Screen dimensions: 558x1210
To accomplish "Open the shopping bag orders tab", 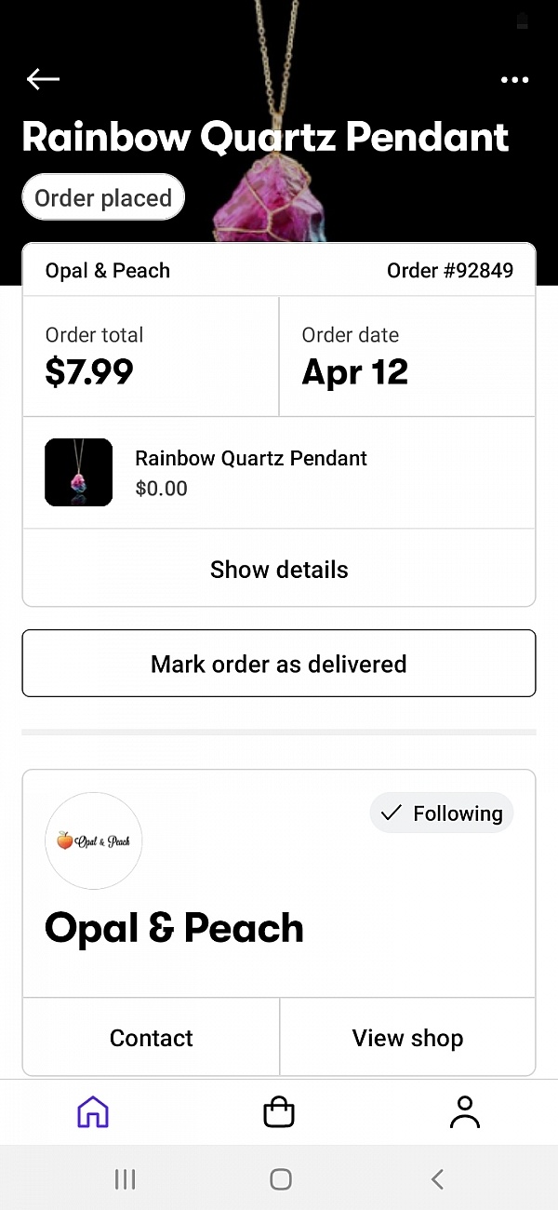I will [279, 1111].
